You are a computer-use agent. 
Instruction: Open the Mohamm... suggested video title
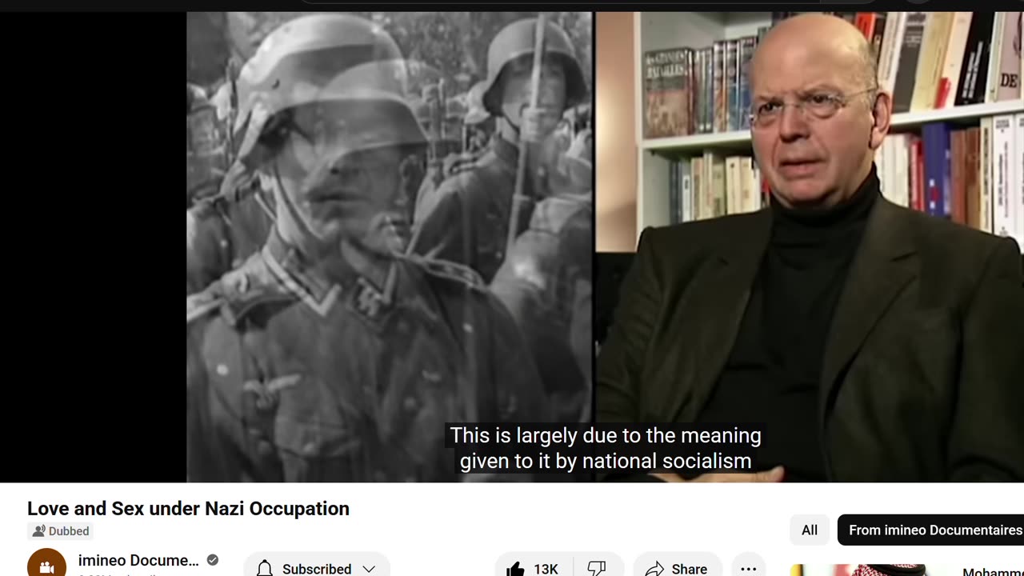[x=993, y=571]
